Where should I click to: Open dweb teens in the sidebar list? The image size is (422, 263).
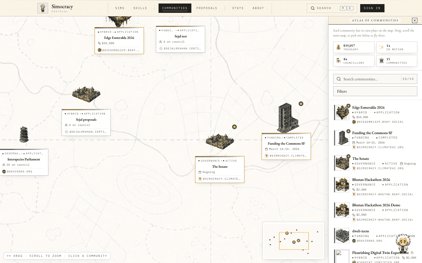375,236
